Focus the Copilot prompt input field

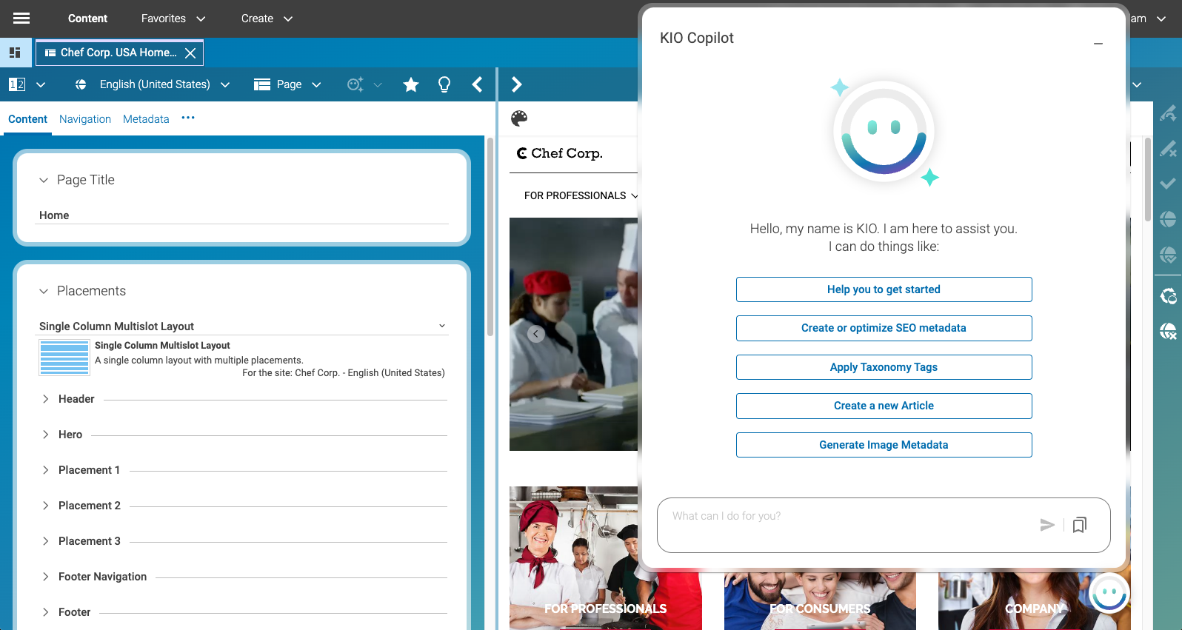[x=844, y=517]
